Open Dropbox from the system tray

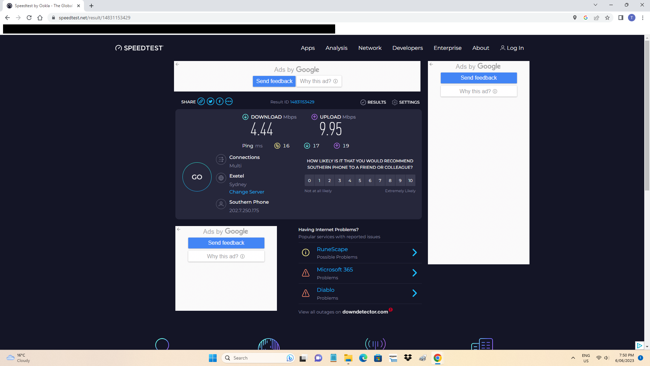click(x=408, y=358)
